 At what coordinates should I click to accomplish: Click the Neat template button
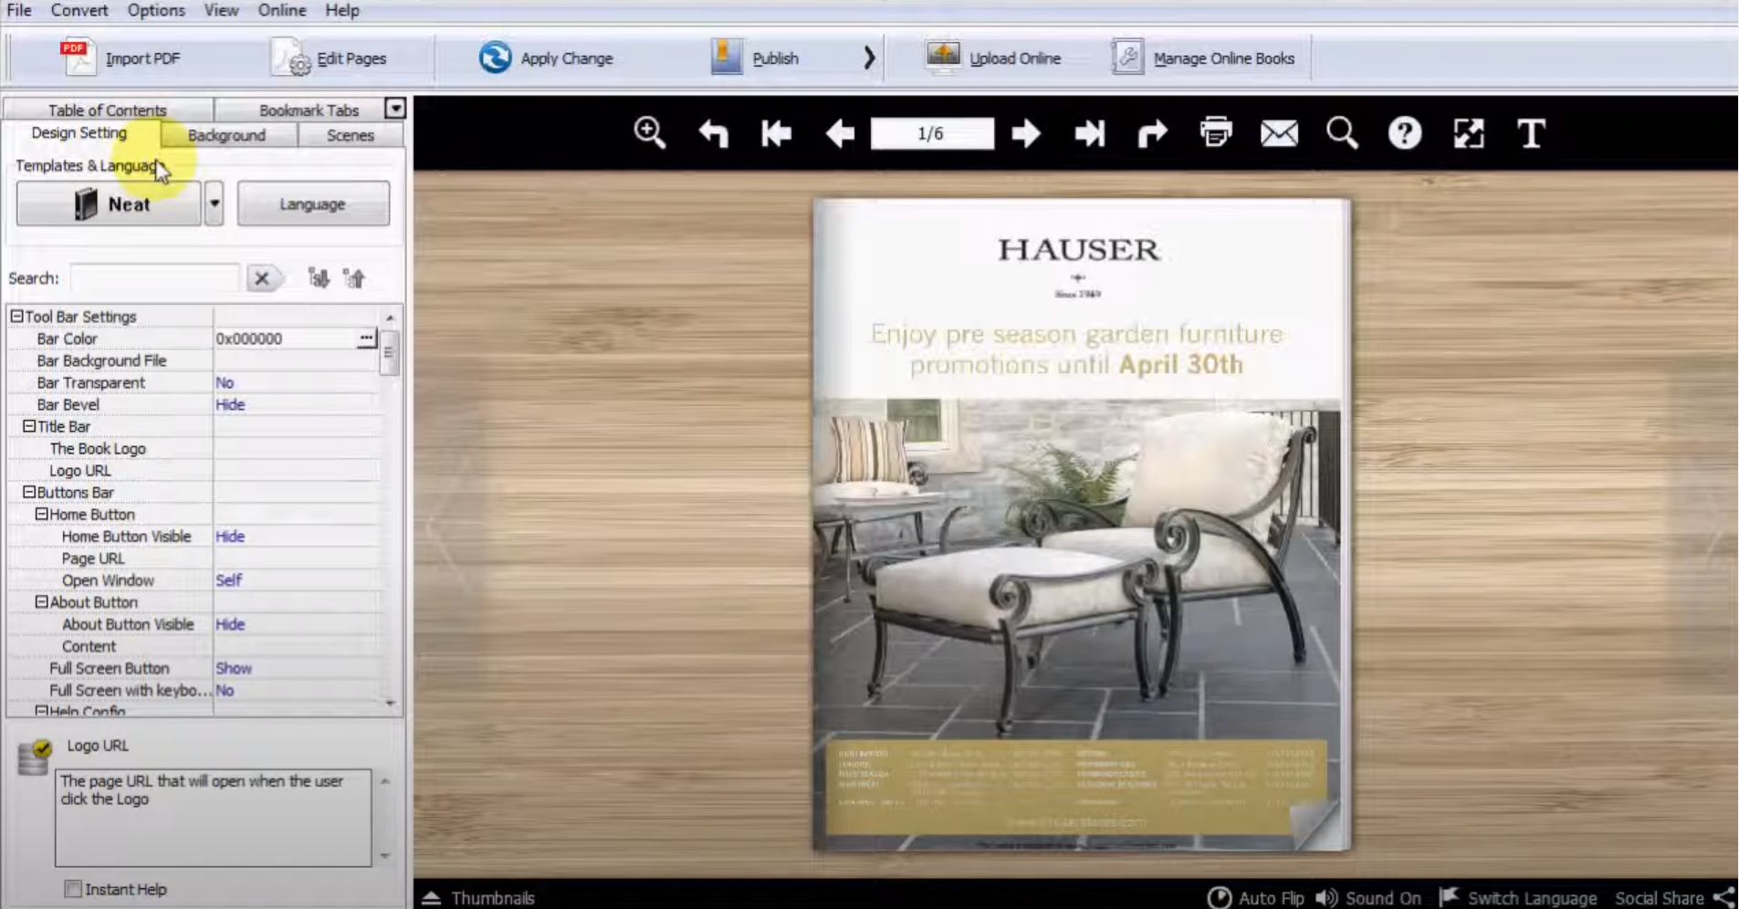pyautogui.click(x=109, y=204)
